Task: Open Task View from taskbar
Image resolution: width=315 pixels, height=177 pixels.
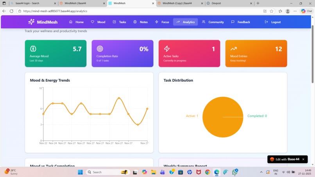Action: [x=135, y=172]
